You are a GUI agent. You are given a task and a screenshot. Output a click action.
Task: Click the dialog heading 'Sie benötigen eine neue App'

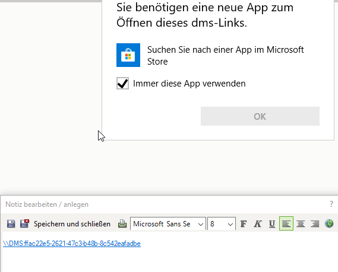pos(205,15)
